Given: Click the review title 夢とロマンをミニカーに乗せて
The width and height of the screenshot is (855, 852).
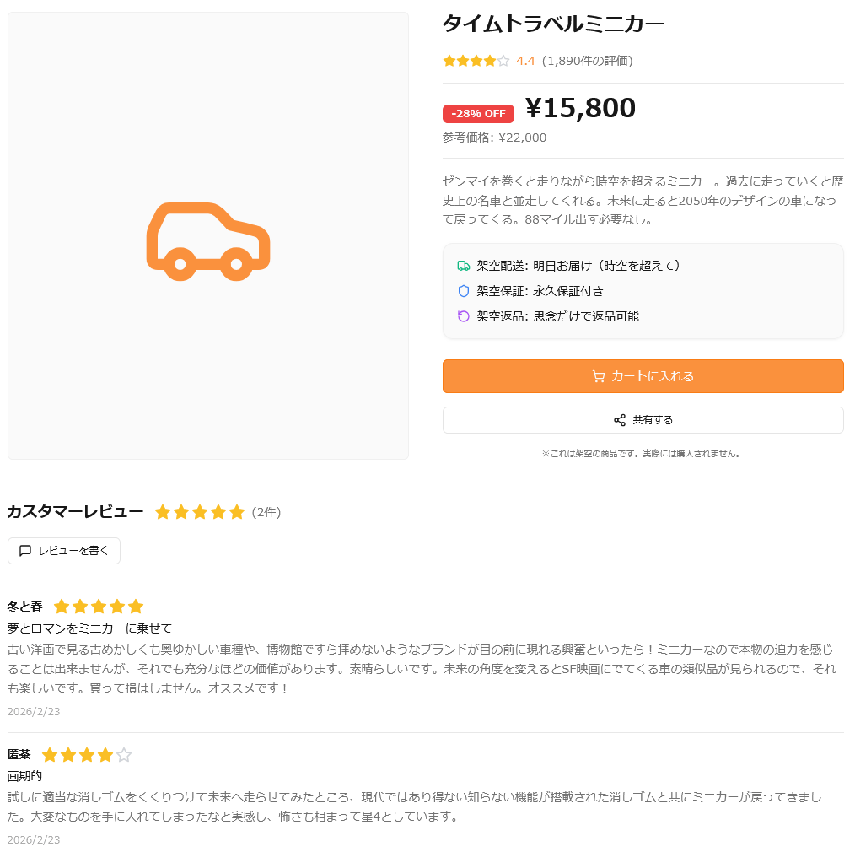Looking at the screenshot, I should (x=89, y=628).
